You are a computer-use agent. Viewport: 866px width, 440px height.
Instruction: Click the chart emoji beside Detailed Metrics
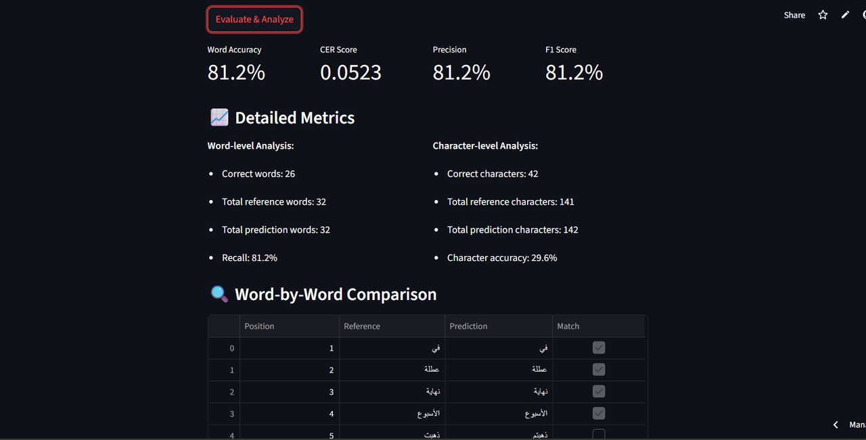pos(219,118)
